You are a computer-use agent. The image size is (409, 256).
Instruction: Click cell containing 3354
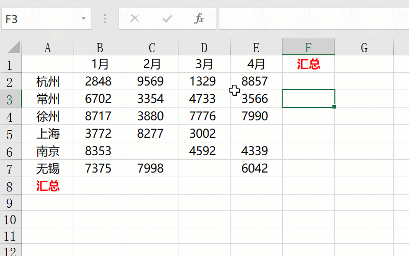click(x=152, y=99)
